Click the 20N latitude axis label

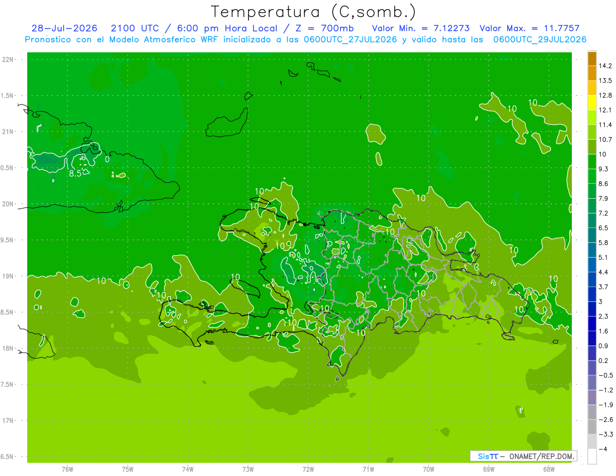(8, 204)
